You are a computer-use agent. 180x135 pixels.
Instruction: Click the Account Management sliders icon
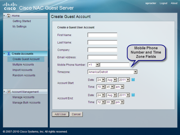click(x=9, y=92)
